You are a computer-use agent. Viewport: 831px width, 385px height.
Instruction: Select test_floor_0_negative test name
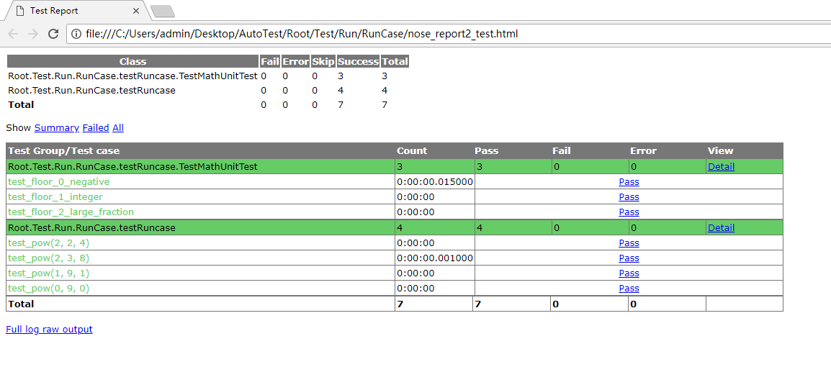[59, 182]
